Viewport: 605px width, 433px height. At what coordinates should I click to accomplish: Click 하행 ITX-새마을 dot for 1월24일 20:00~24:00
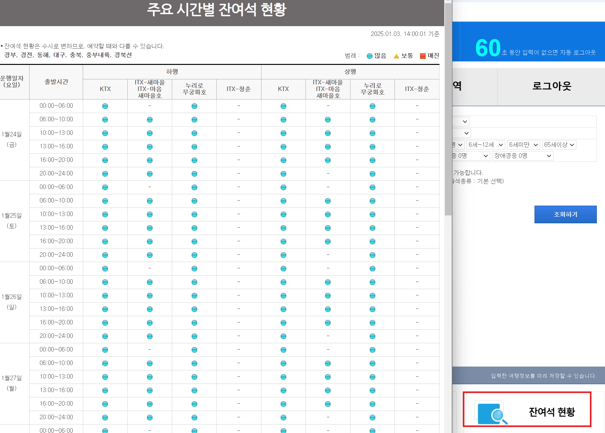click(149, 174)
